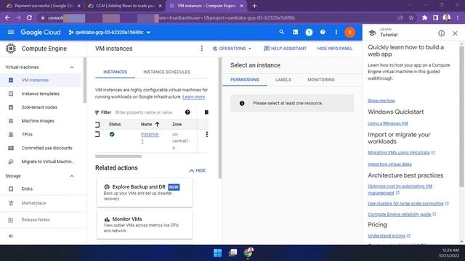
Task: Click Explore Backup and DR card
Action: (145, 192)
